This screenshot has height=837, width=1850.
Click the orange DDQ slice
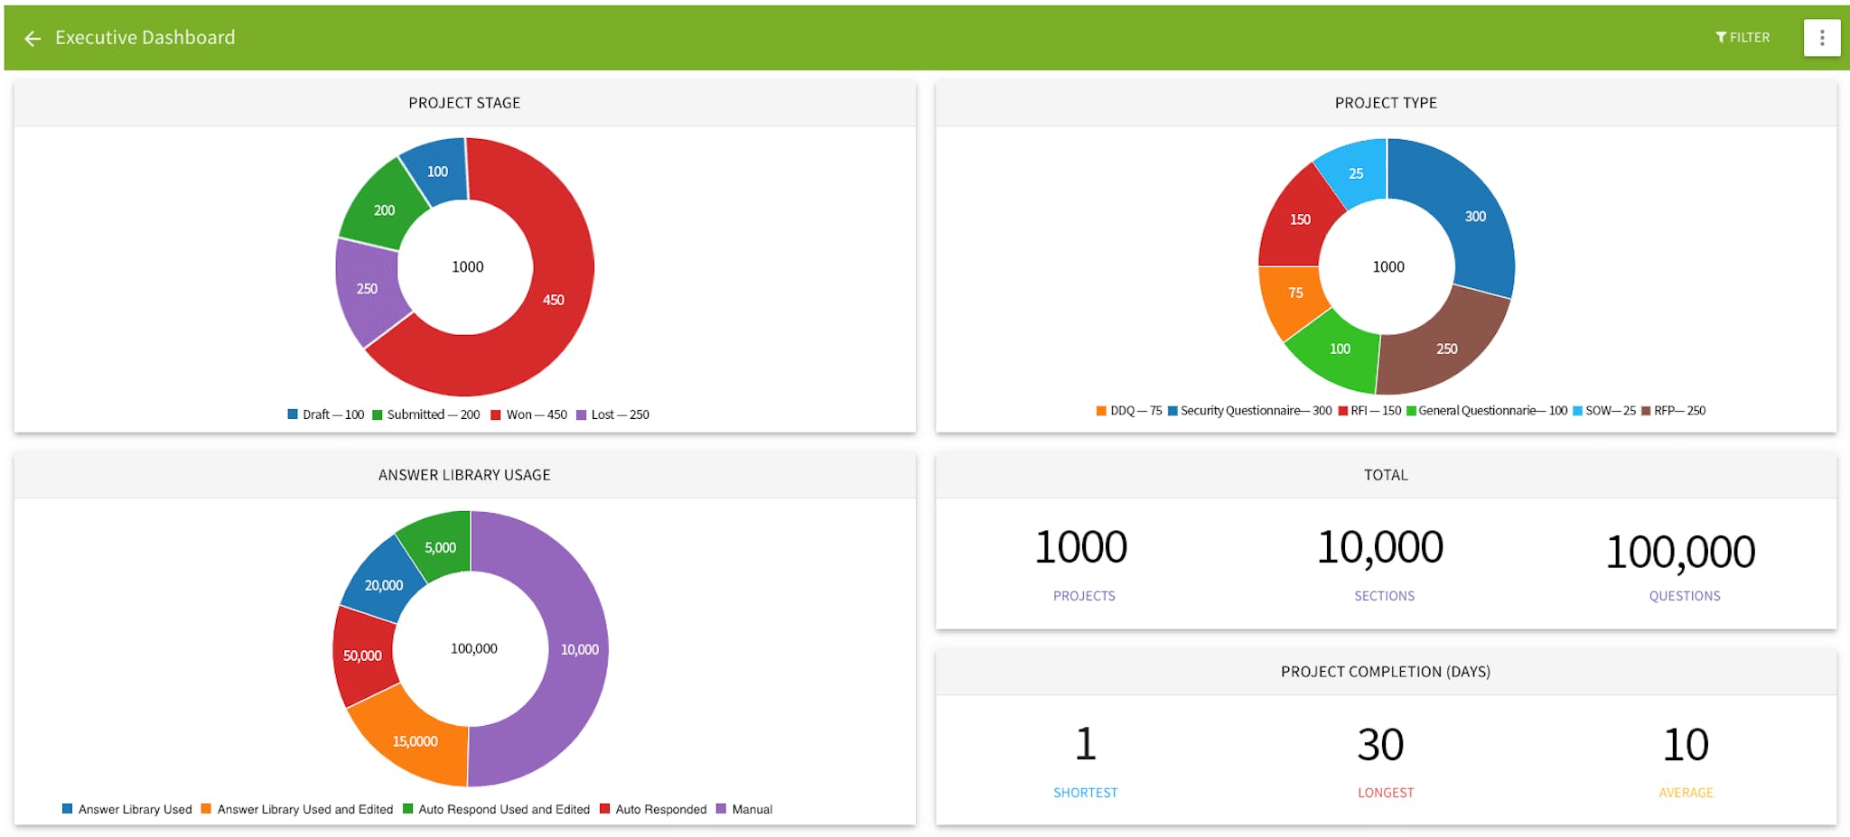1296,293
